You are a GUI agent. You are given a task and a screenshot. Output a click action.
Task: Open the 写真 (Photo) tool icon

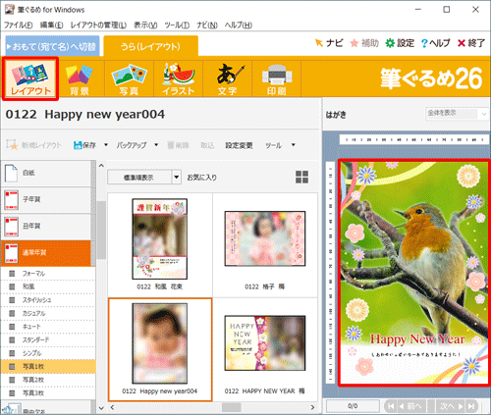tap(129, 78)
